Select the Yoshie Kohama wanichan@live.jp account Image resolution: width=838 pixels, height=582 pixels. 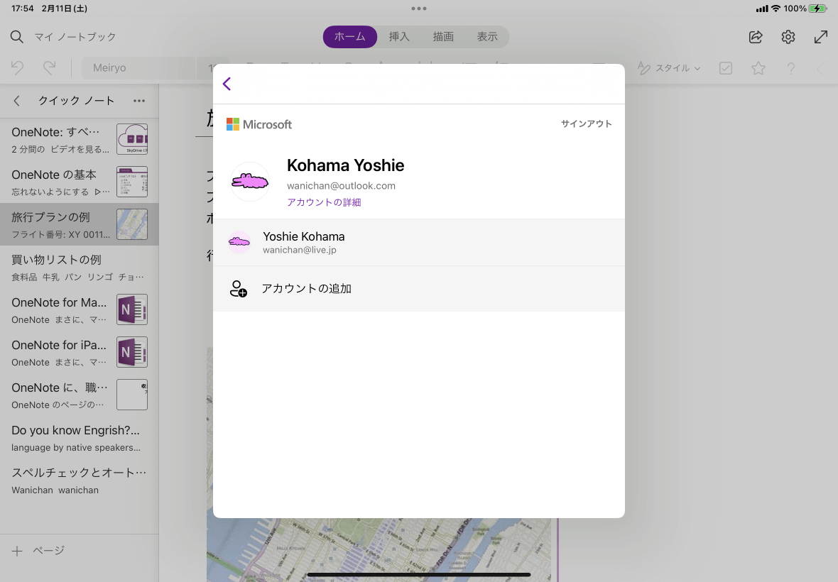point(419,243)
